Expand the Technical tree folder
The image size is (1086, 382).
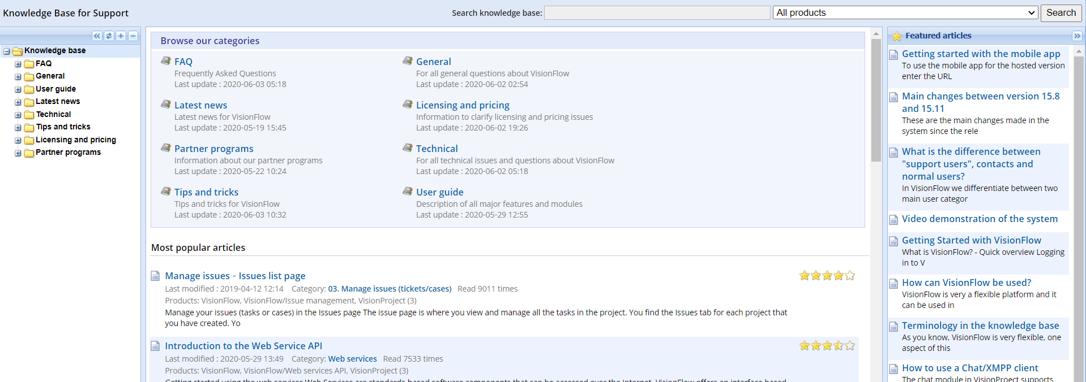point(18,115)
